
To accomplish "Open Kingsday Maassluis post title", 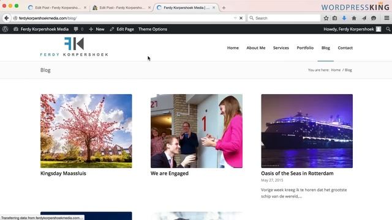I will [x=63, y=174].
